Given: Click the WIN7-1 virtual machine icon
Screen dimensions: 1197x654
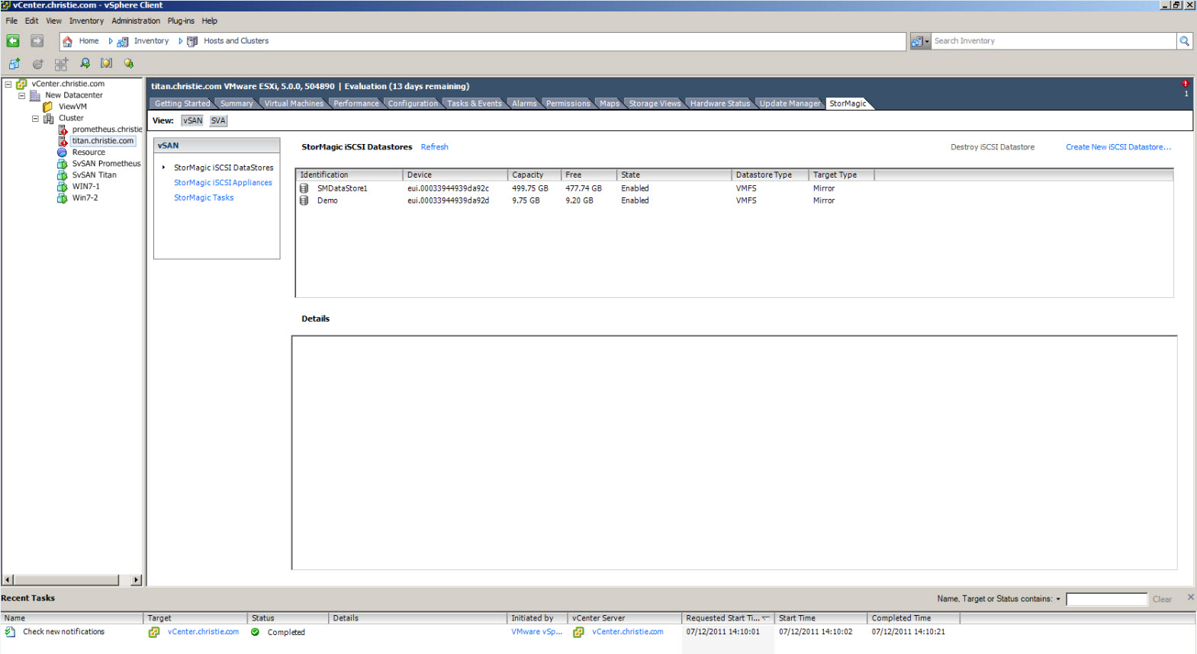Looking at the screenshot, I should coord(63,187).
